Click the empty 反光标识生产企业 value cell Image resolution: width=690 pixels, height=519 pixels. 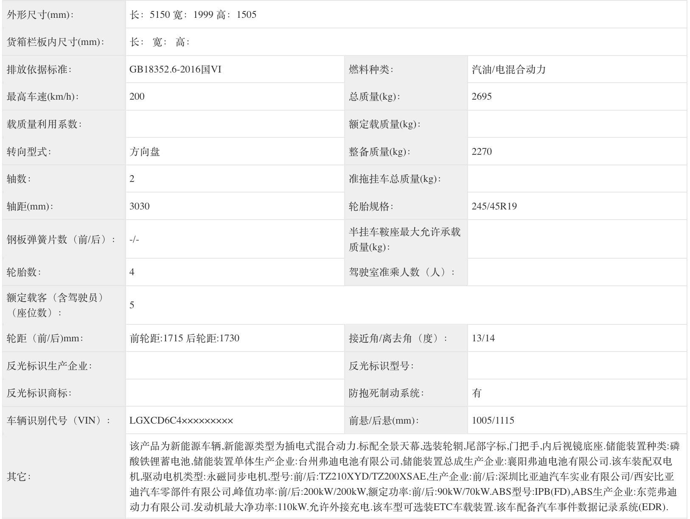pyautogui.click(x=235, y=366)
